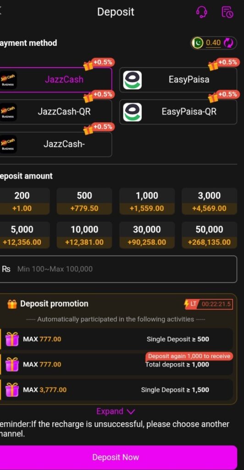Choose the 10,000 deposit amount
Viewport: 244px width, 470px height.
(x=84, y=235)
